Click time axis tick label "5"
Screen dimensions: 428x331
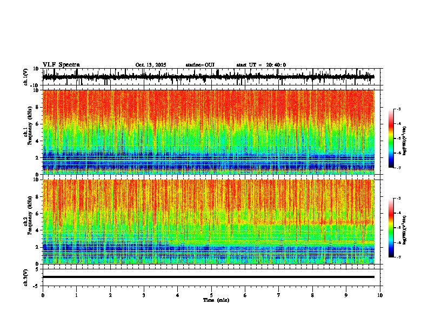pos(211,295)
